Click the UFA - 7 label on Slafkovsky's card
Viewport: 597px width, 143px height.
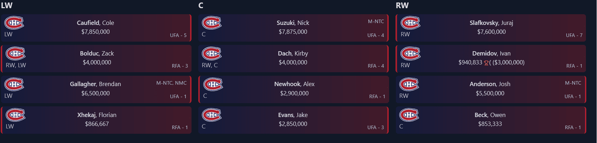574,35
